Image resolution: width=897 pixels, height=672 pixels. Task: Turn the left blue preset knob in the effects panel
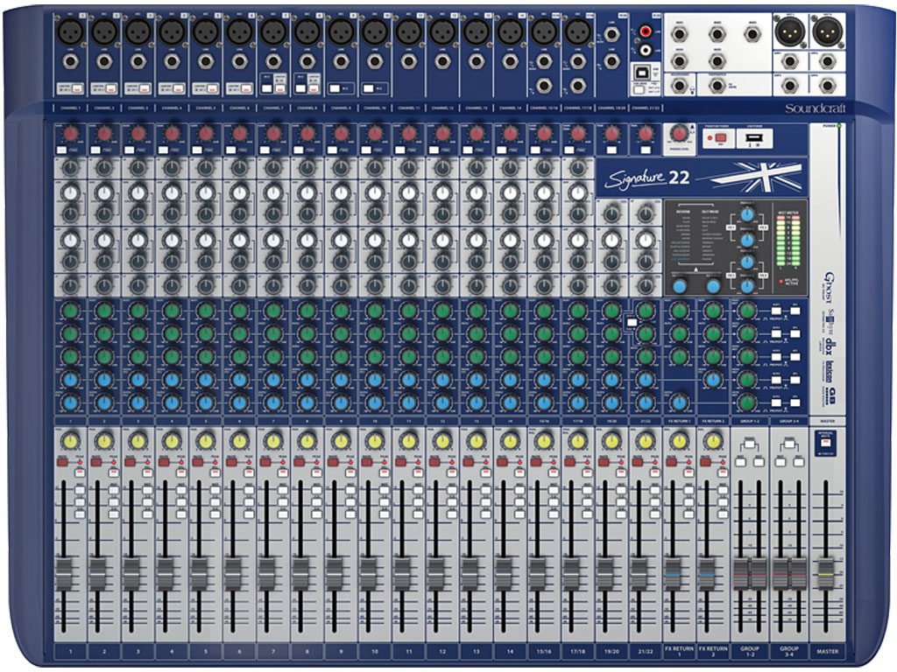pos(679,286)
